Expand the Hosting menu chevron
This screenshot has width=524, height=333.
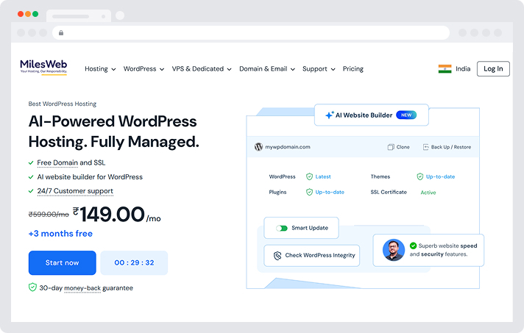coord(113,69)
